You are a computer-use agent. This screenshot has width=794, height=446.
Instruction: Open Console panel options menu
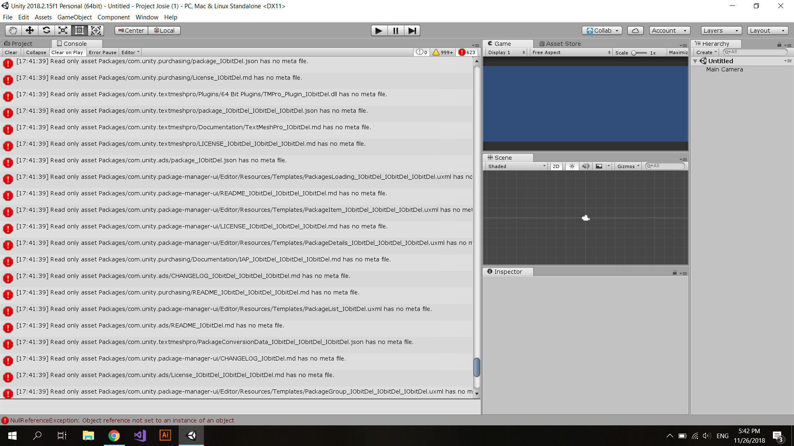tap(476, 45)
